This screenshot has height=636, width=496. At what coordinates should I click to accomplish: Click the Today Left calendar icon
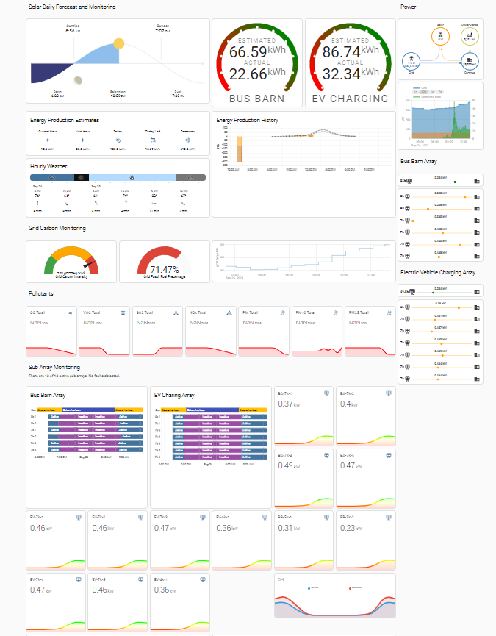153,140
